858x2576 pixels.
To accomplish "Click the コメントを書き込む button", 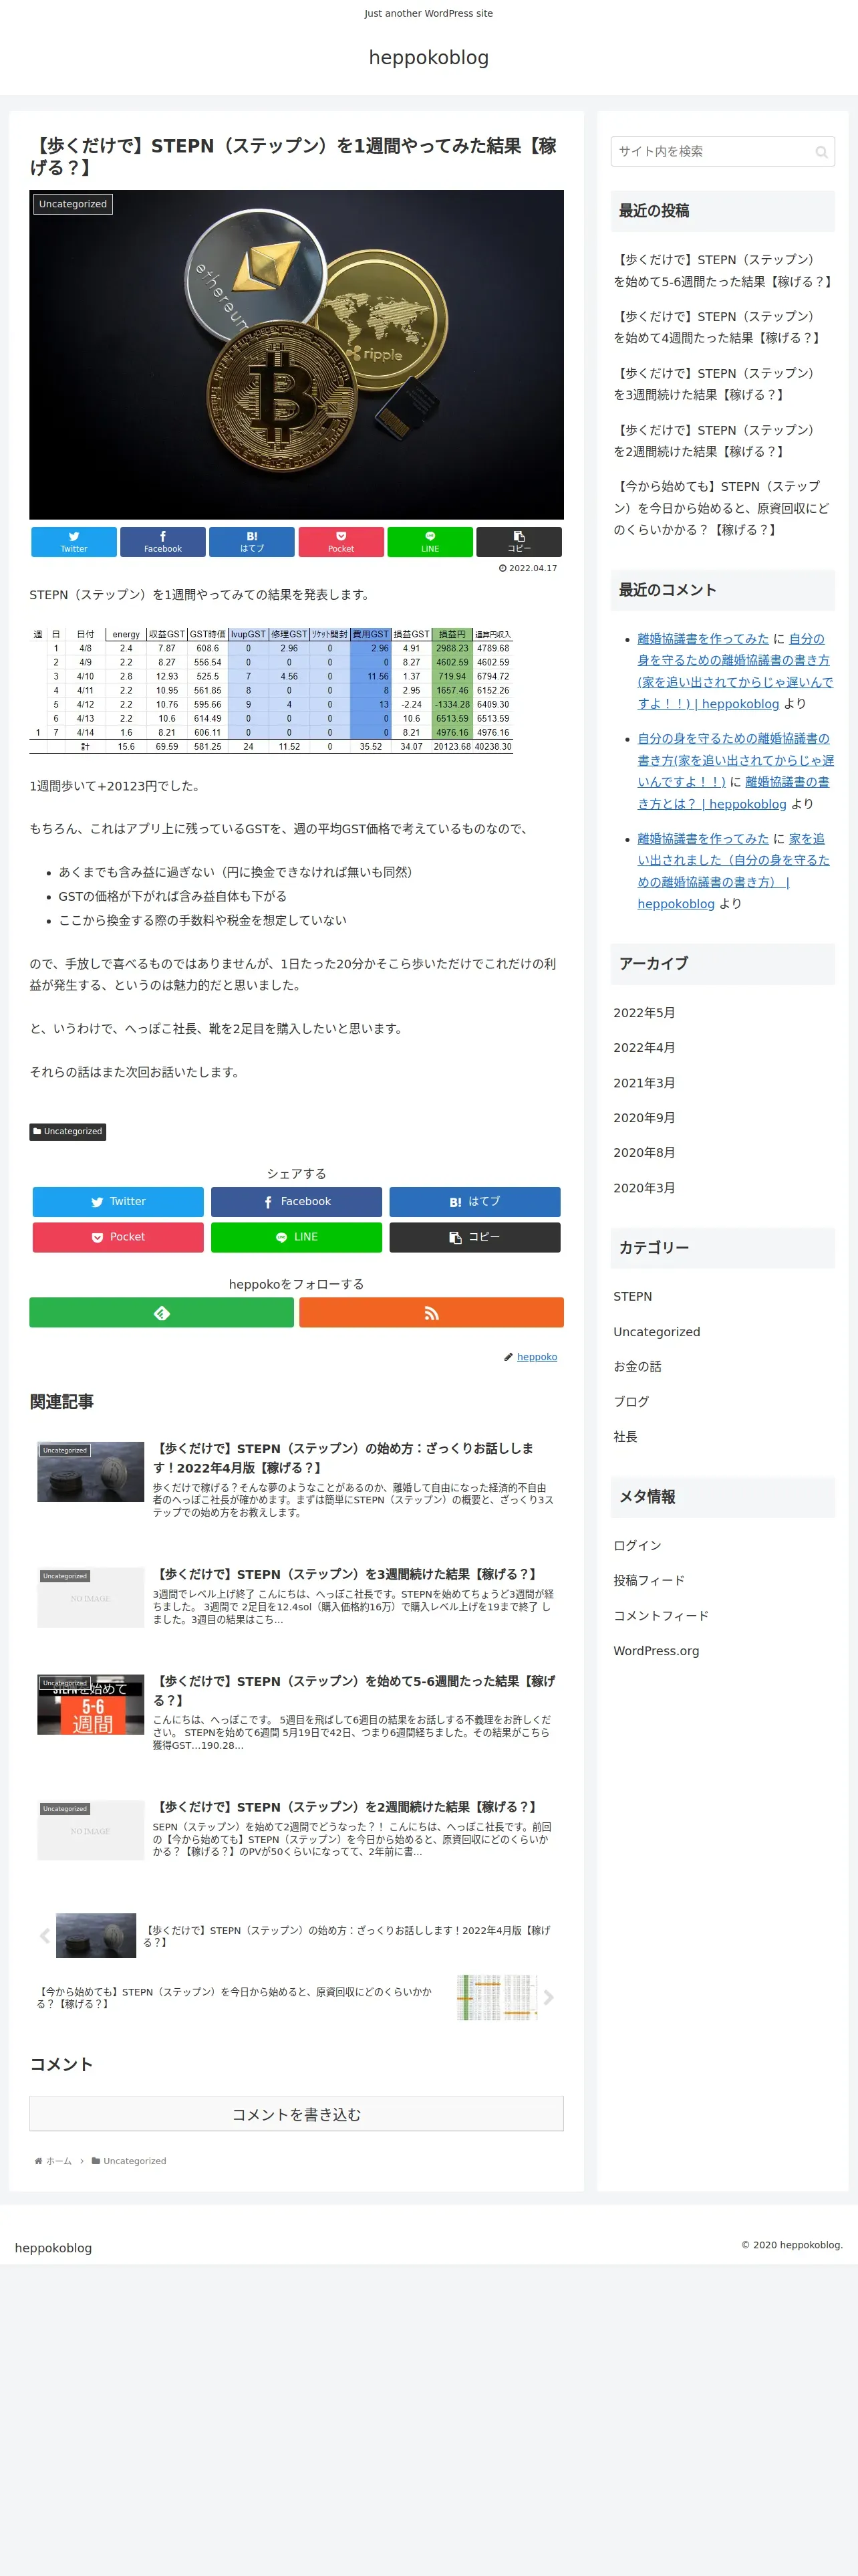I will pyautogui.click(x=297, y=2114).
